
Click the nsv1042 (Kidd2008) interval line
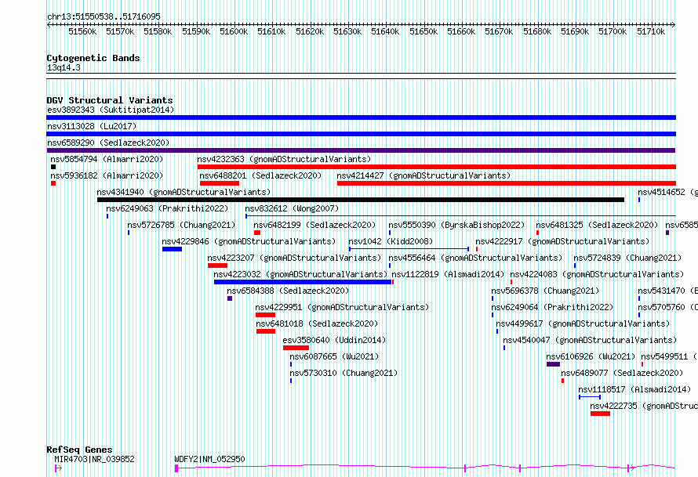(409, 249)
